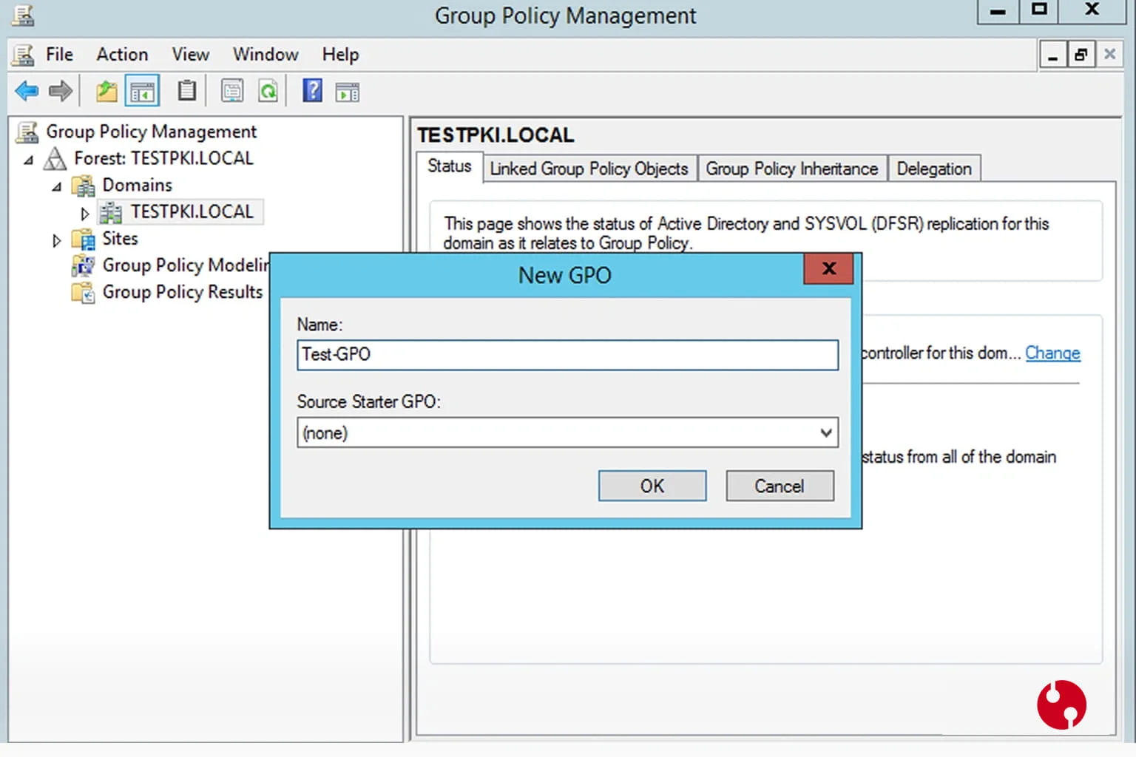This screenshot has height=757, width=1136.
Task: Click the Group Policy Results icon
Action: tap(84, 293)
